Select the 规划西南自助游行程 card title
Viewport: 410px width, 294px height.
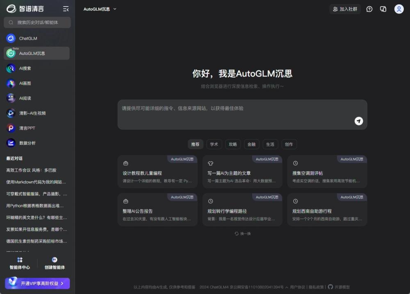pos(312,211)
